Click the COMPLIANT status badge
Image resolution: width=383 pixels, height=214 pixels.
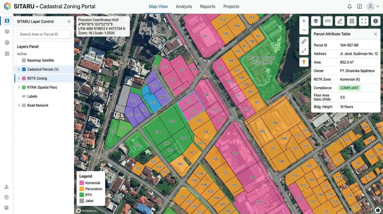pos(349,88)
